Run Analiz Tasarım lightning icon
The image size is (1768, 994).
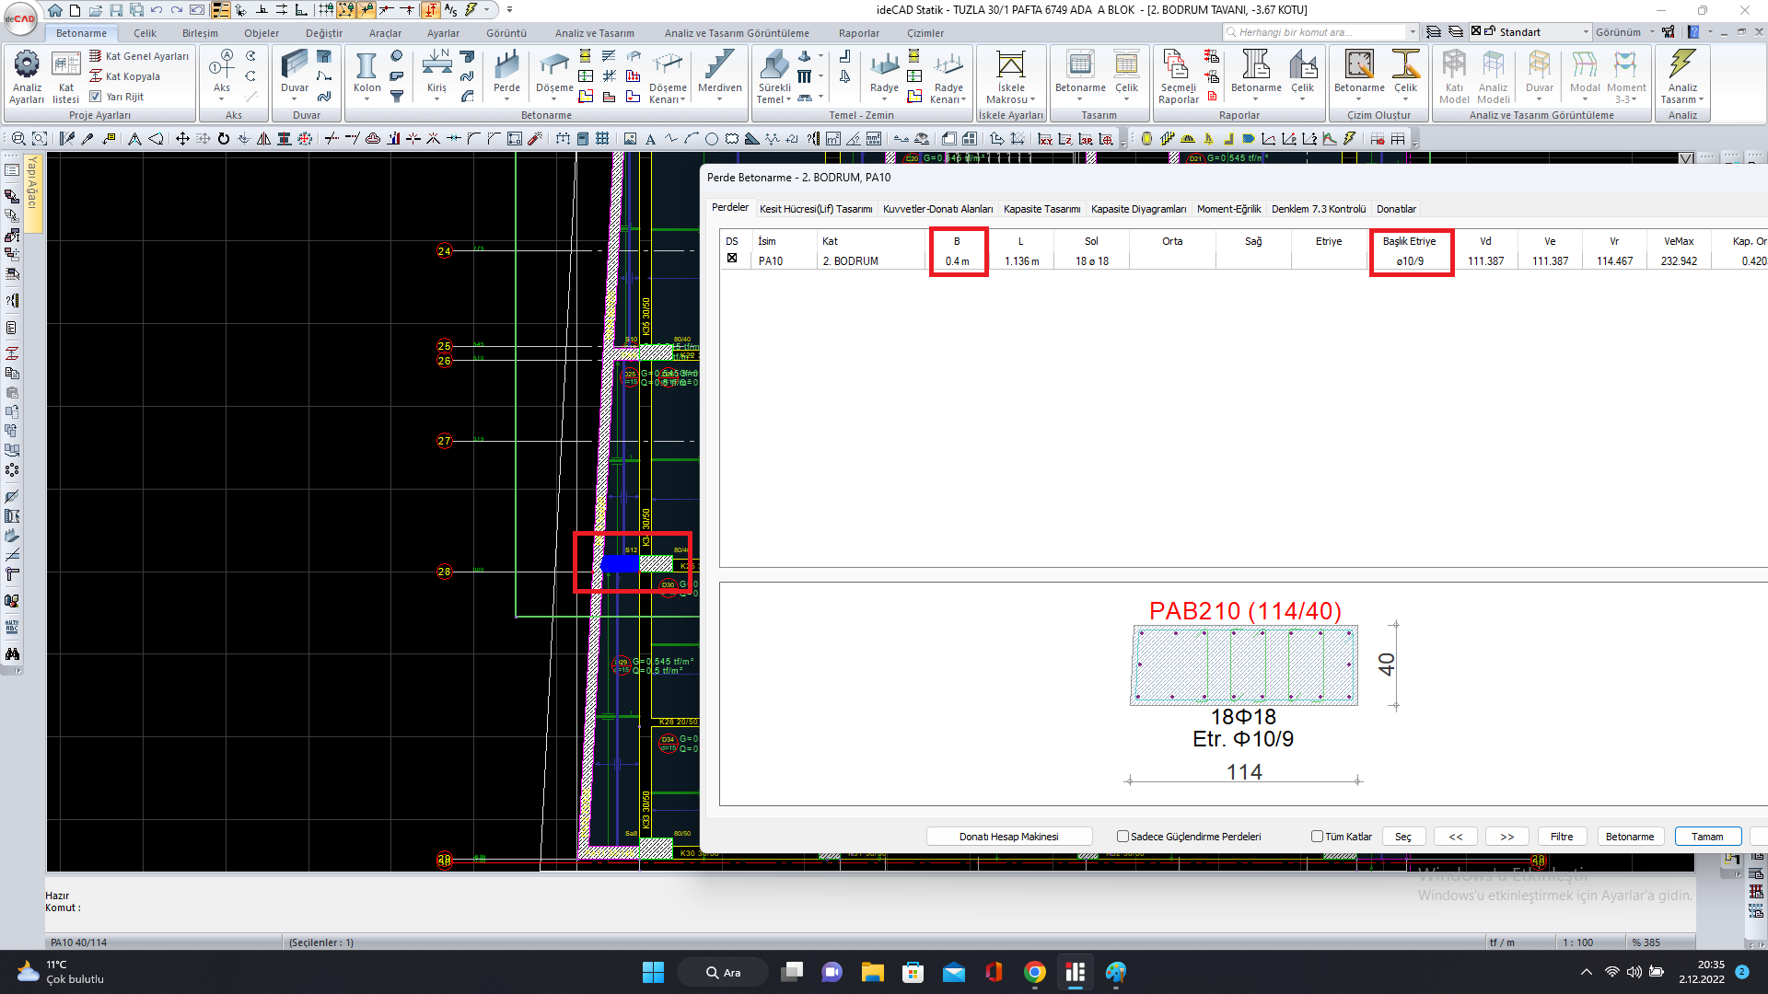click(x=1681, y=76)
